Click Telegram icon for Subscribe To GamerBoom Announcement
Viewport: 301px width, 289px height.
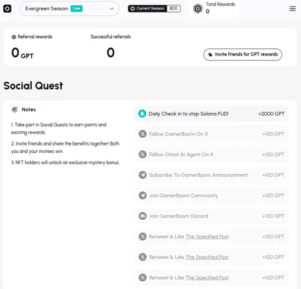click(143, 175)
